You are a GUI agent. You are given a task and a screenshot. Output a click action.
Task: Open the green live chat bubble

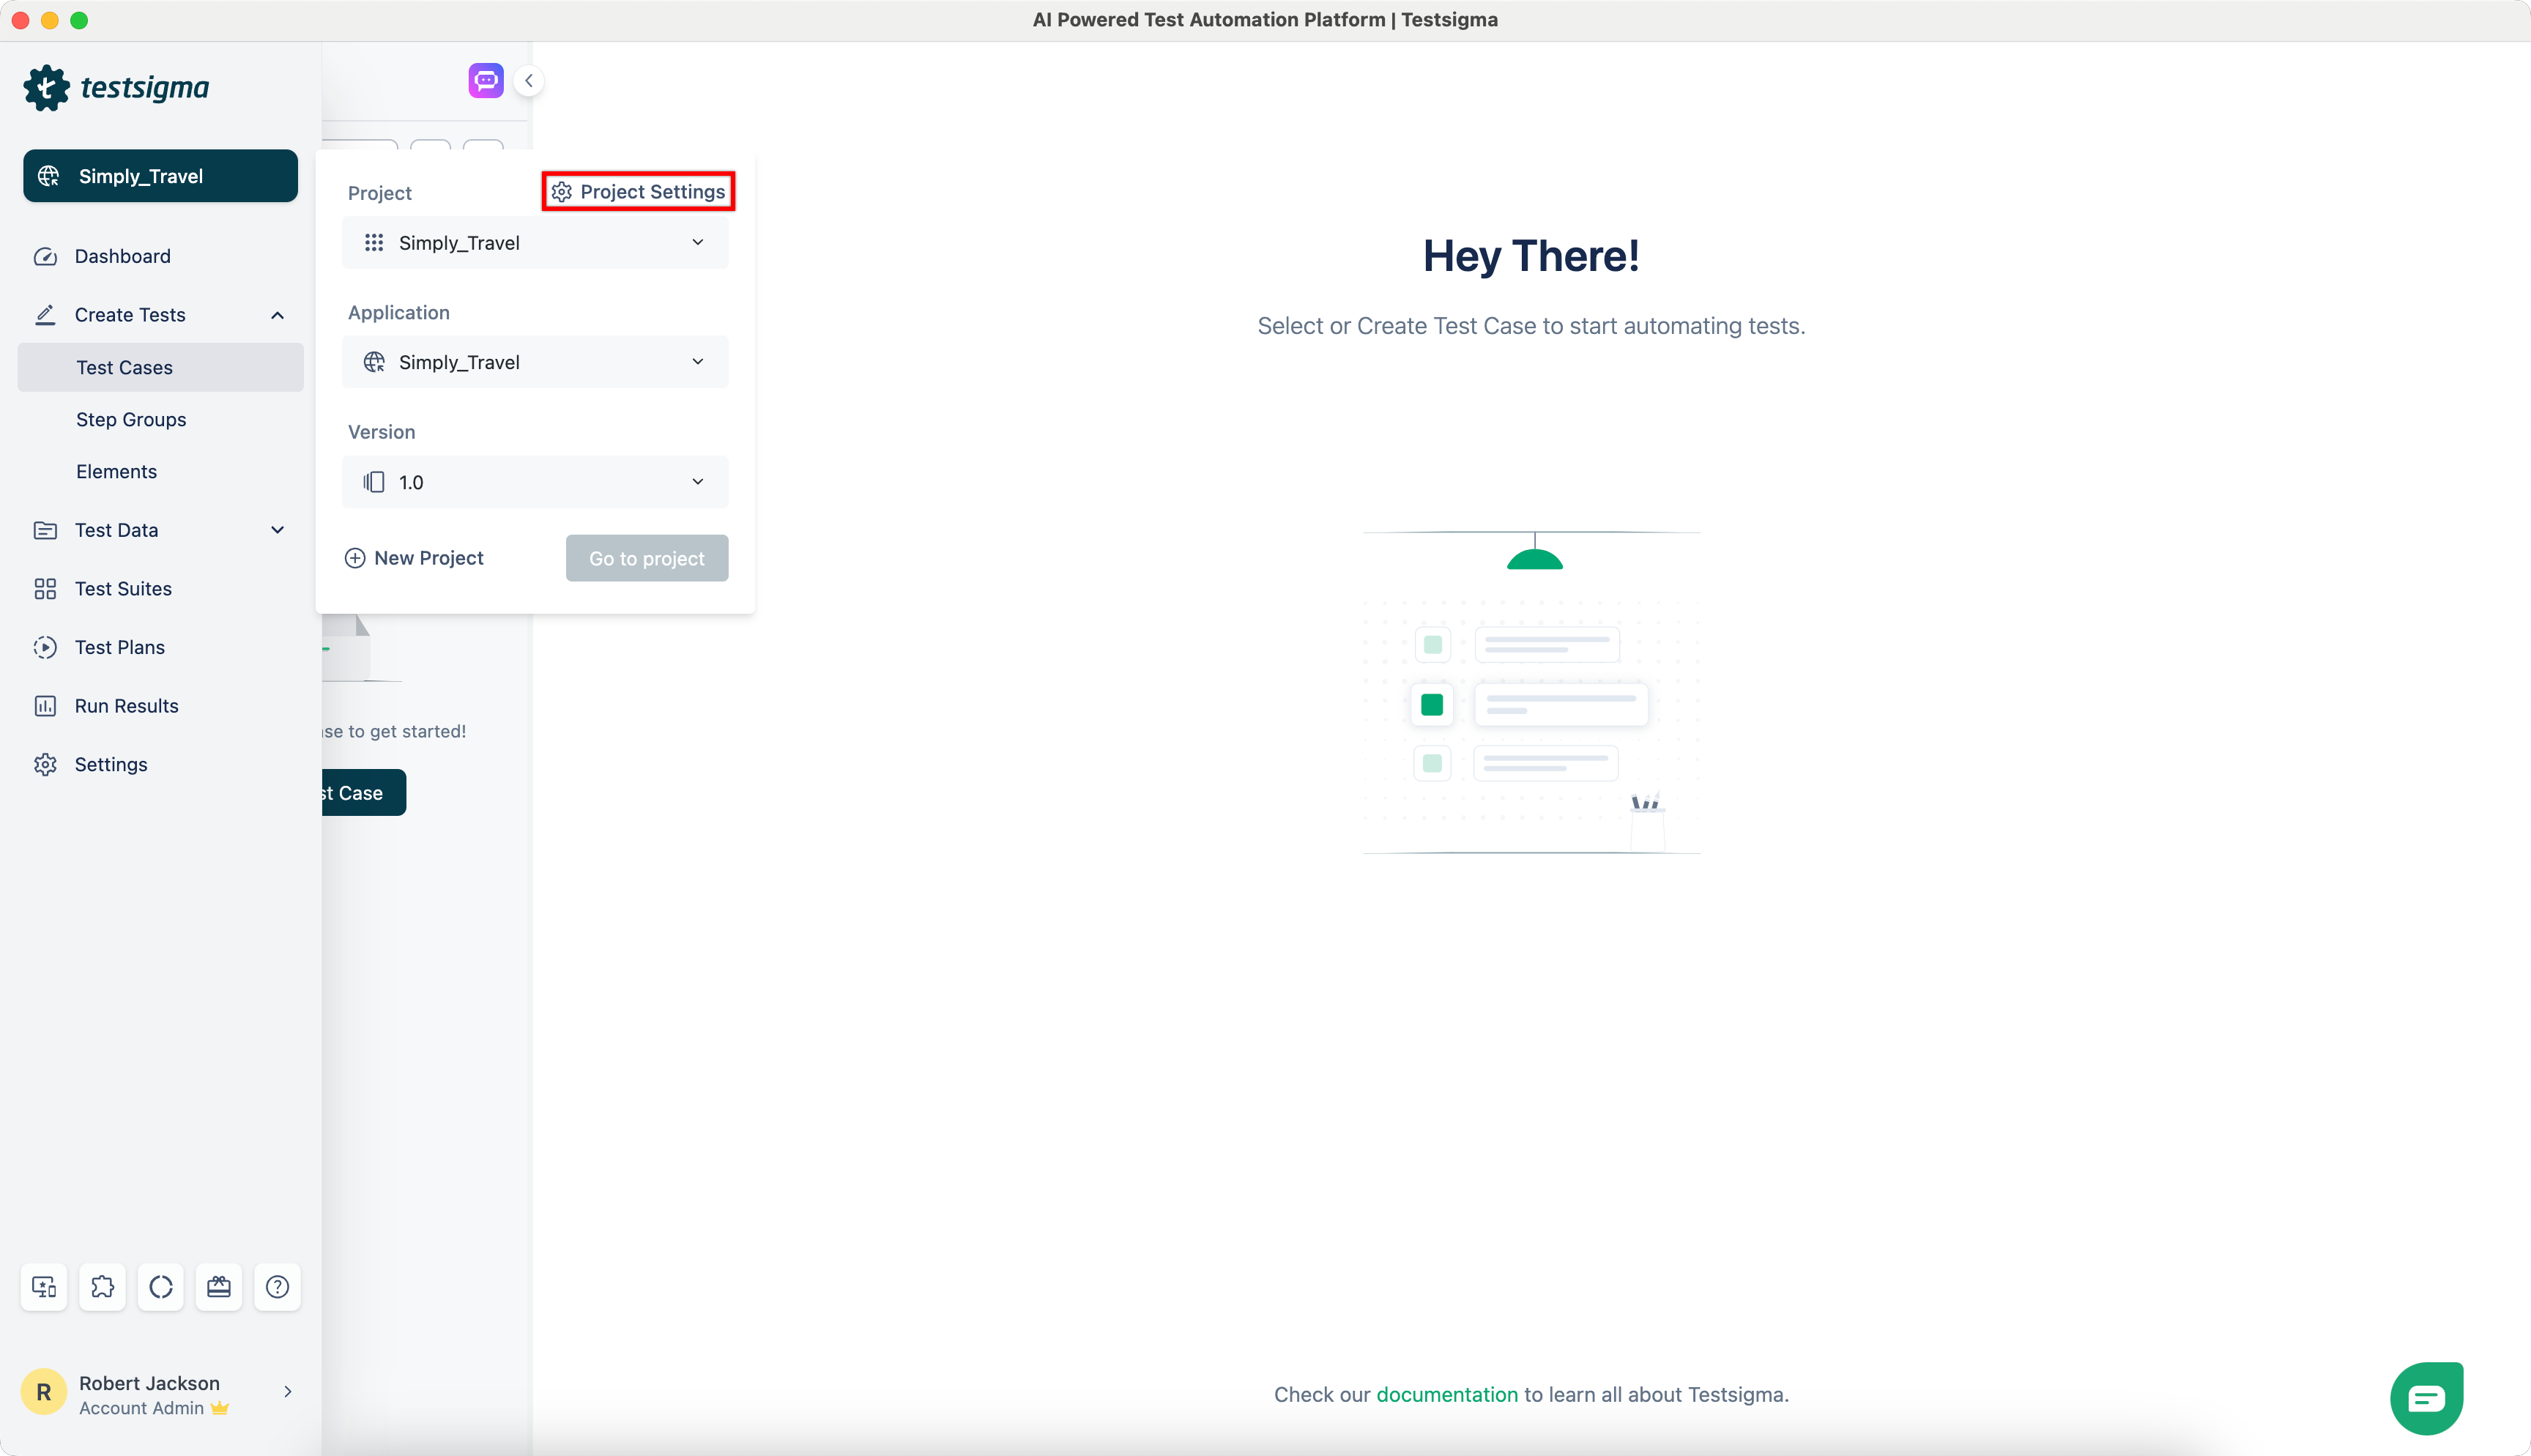(2426, 1398)
